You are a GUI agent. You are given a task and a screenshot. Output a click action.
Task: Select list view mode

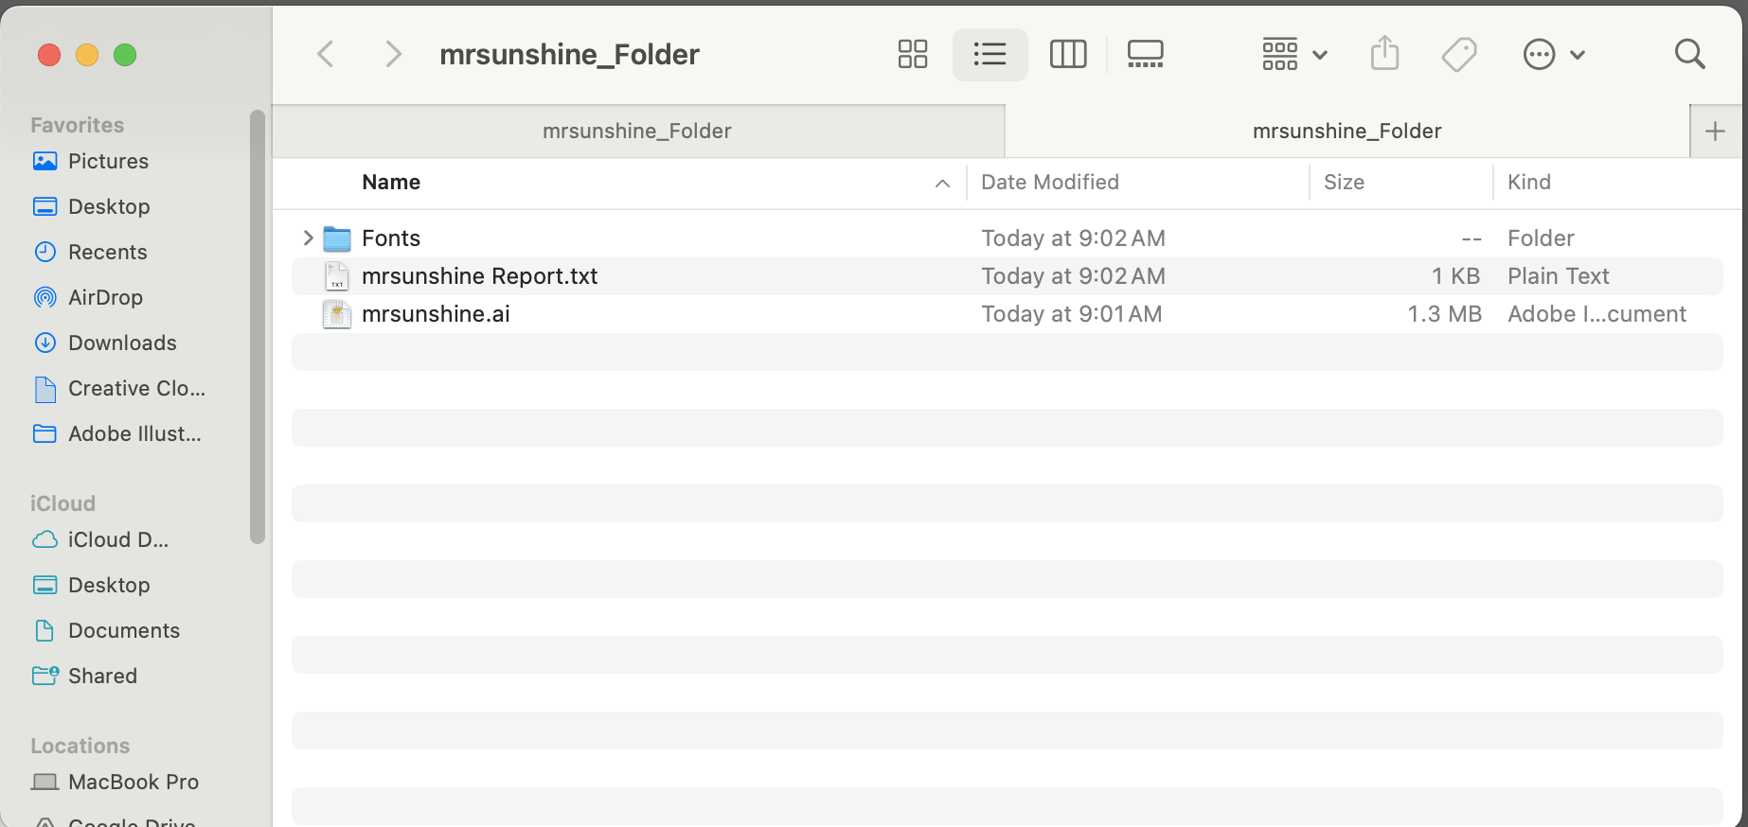point(990,54)
